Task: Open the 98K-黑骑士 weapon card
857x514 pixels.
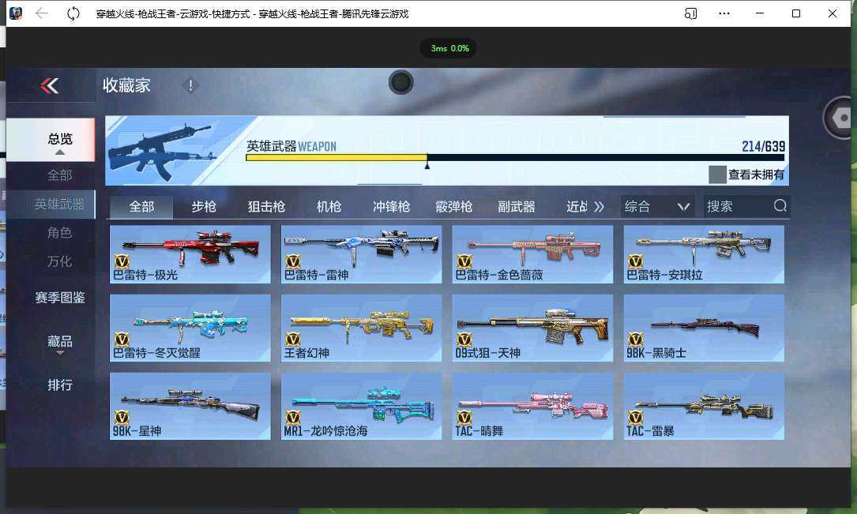Action: click(704, 328)
